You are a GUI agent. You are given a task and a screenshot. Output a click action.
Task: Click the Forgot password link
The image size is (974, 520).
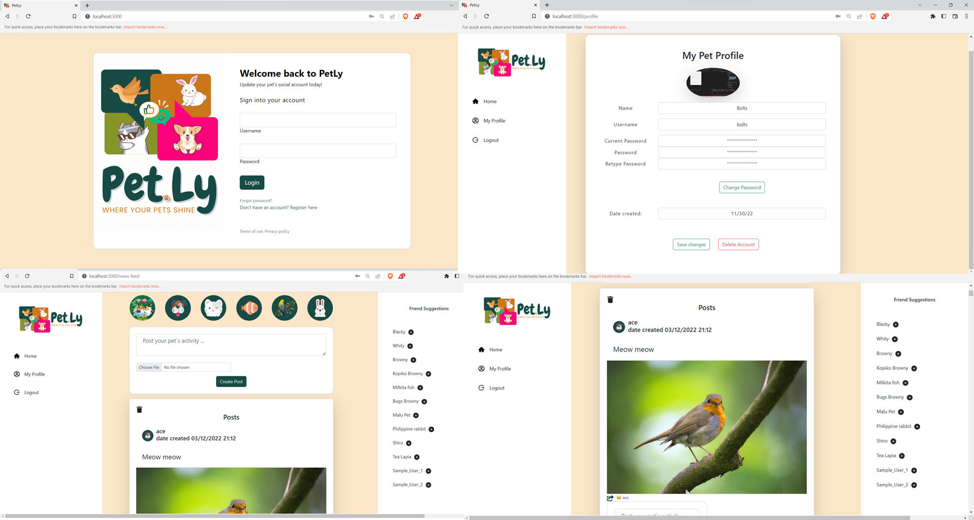click(256, 201)
